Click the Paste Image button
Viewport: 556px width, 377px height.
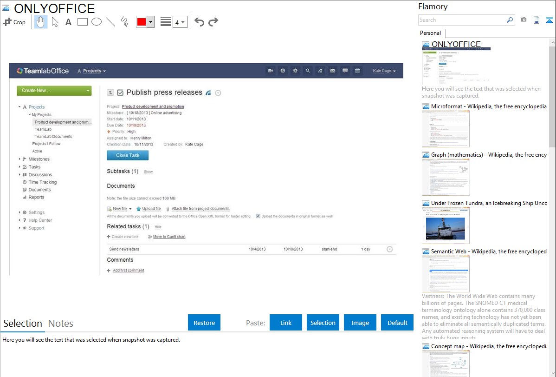point(360,323)
